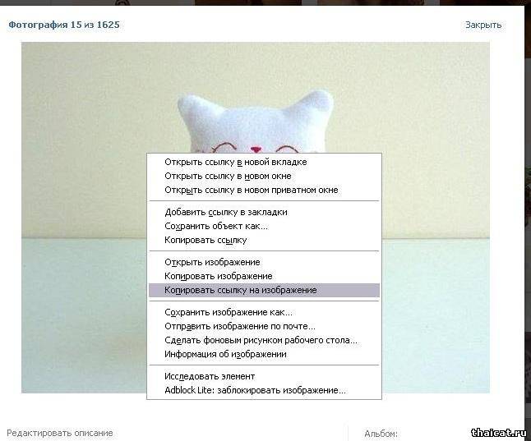Select 'Сохранить изображение как...'
This screenshot has height=441, width=531.
point(264,312)
